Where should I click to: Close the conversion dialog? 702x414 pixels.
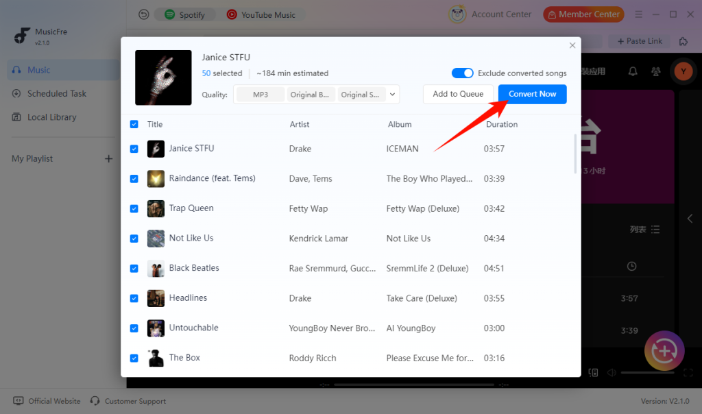pyautogui.click(x=572, y=45)
